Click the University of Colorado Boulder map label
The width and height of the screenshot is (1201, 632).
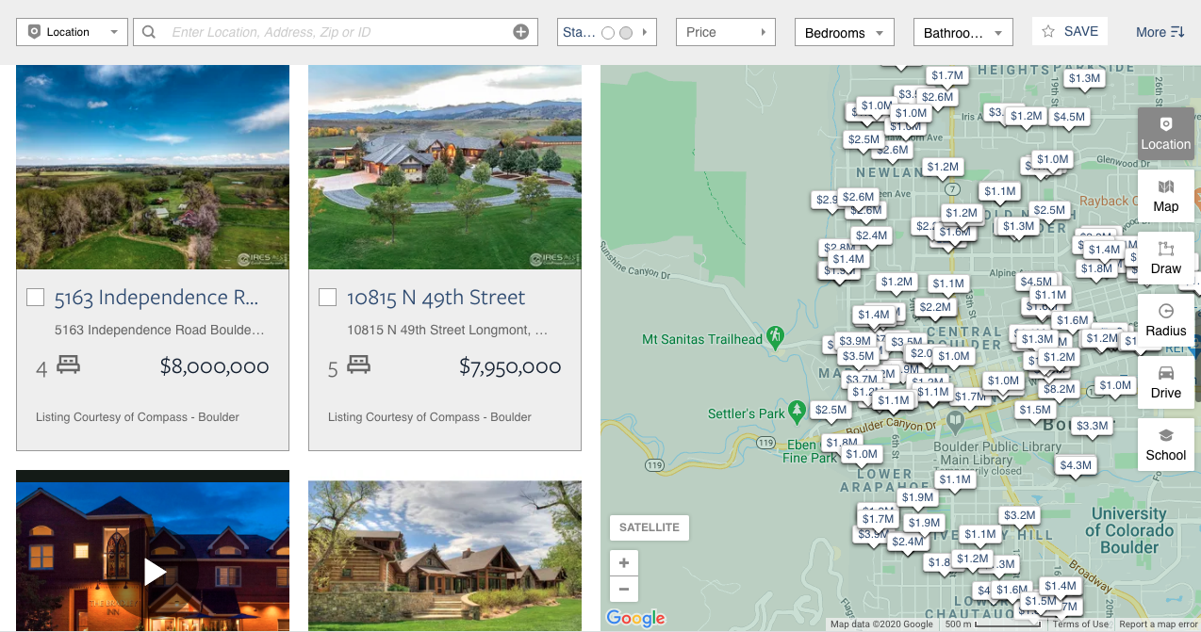tap(1128, 530)
